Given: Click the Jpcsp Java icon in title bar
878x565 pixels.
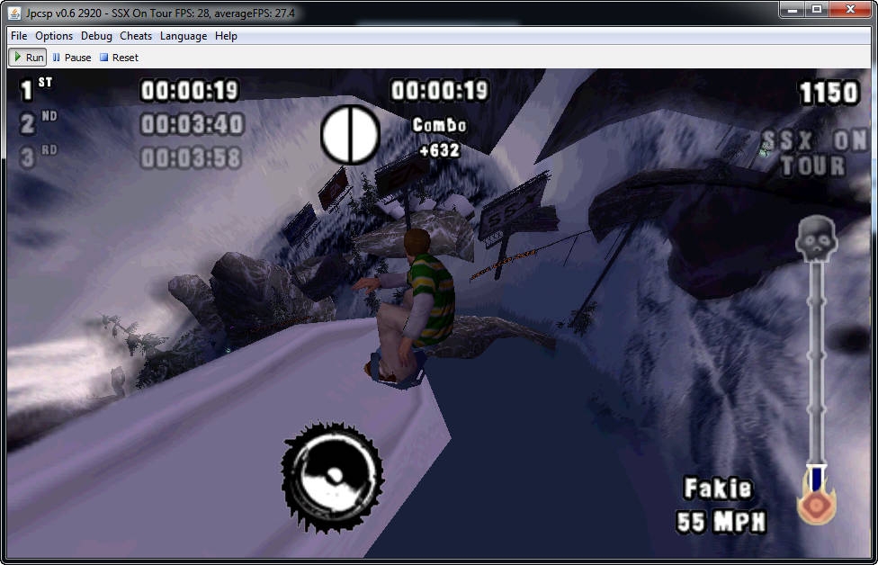Looking at the screenshot, I should tap(14, 13).
